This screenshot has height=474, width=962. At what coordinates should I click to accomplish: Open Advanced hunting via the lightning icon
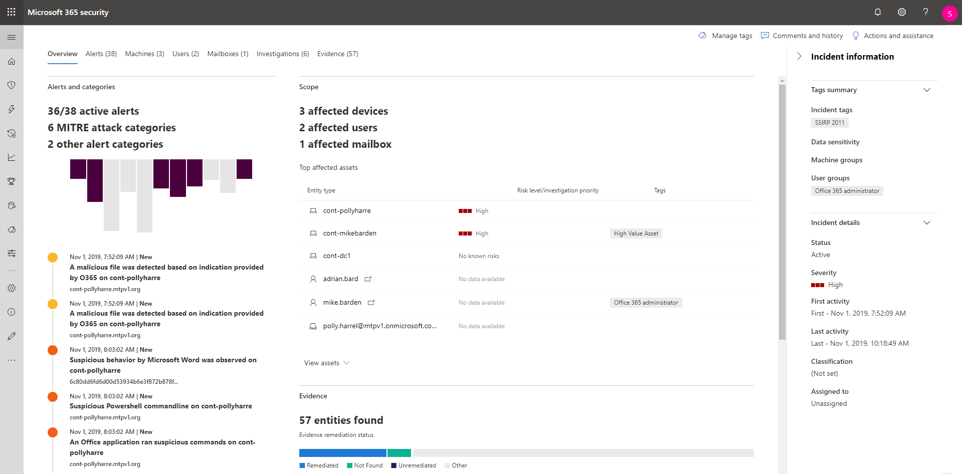(11, 109)
